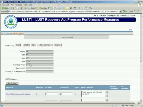Open the Direct Site Assessments Initiated link
Screen dimensions: 143x107
[x=18, y=94]
